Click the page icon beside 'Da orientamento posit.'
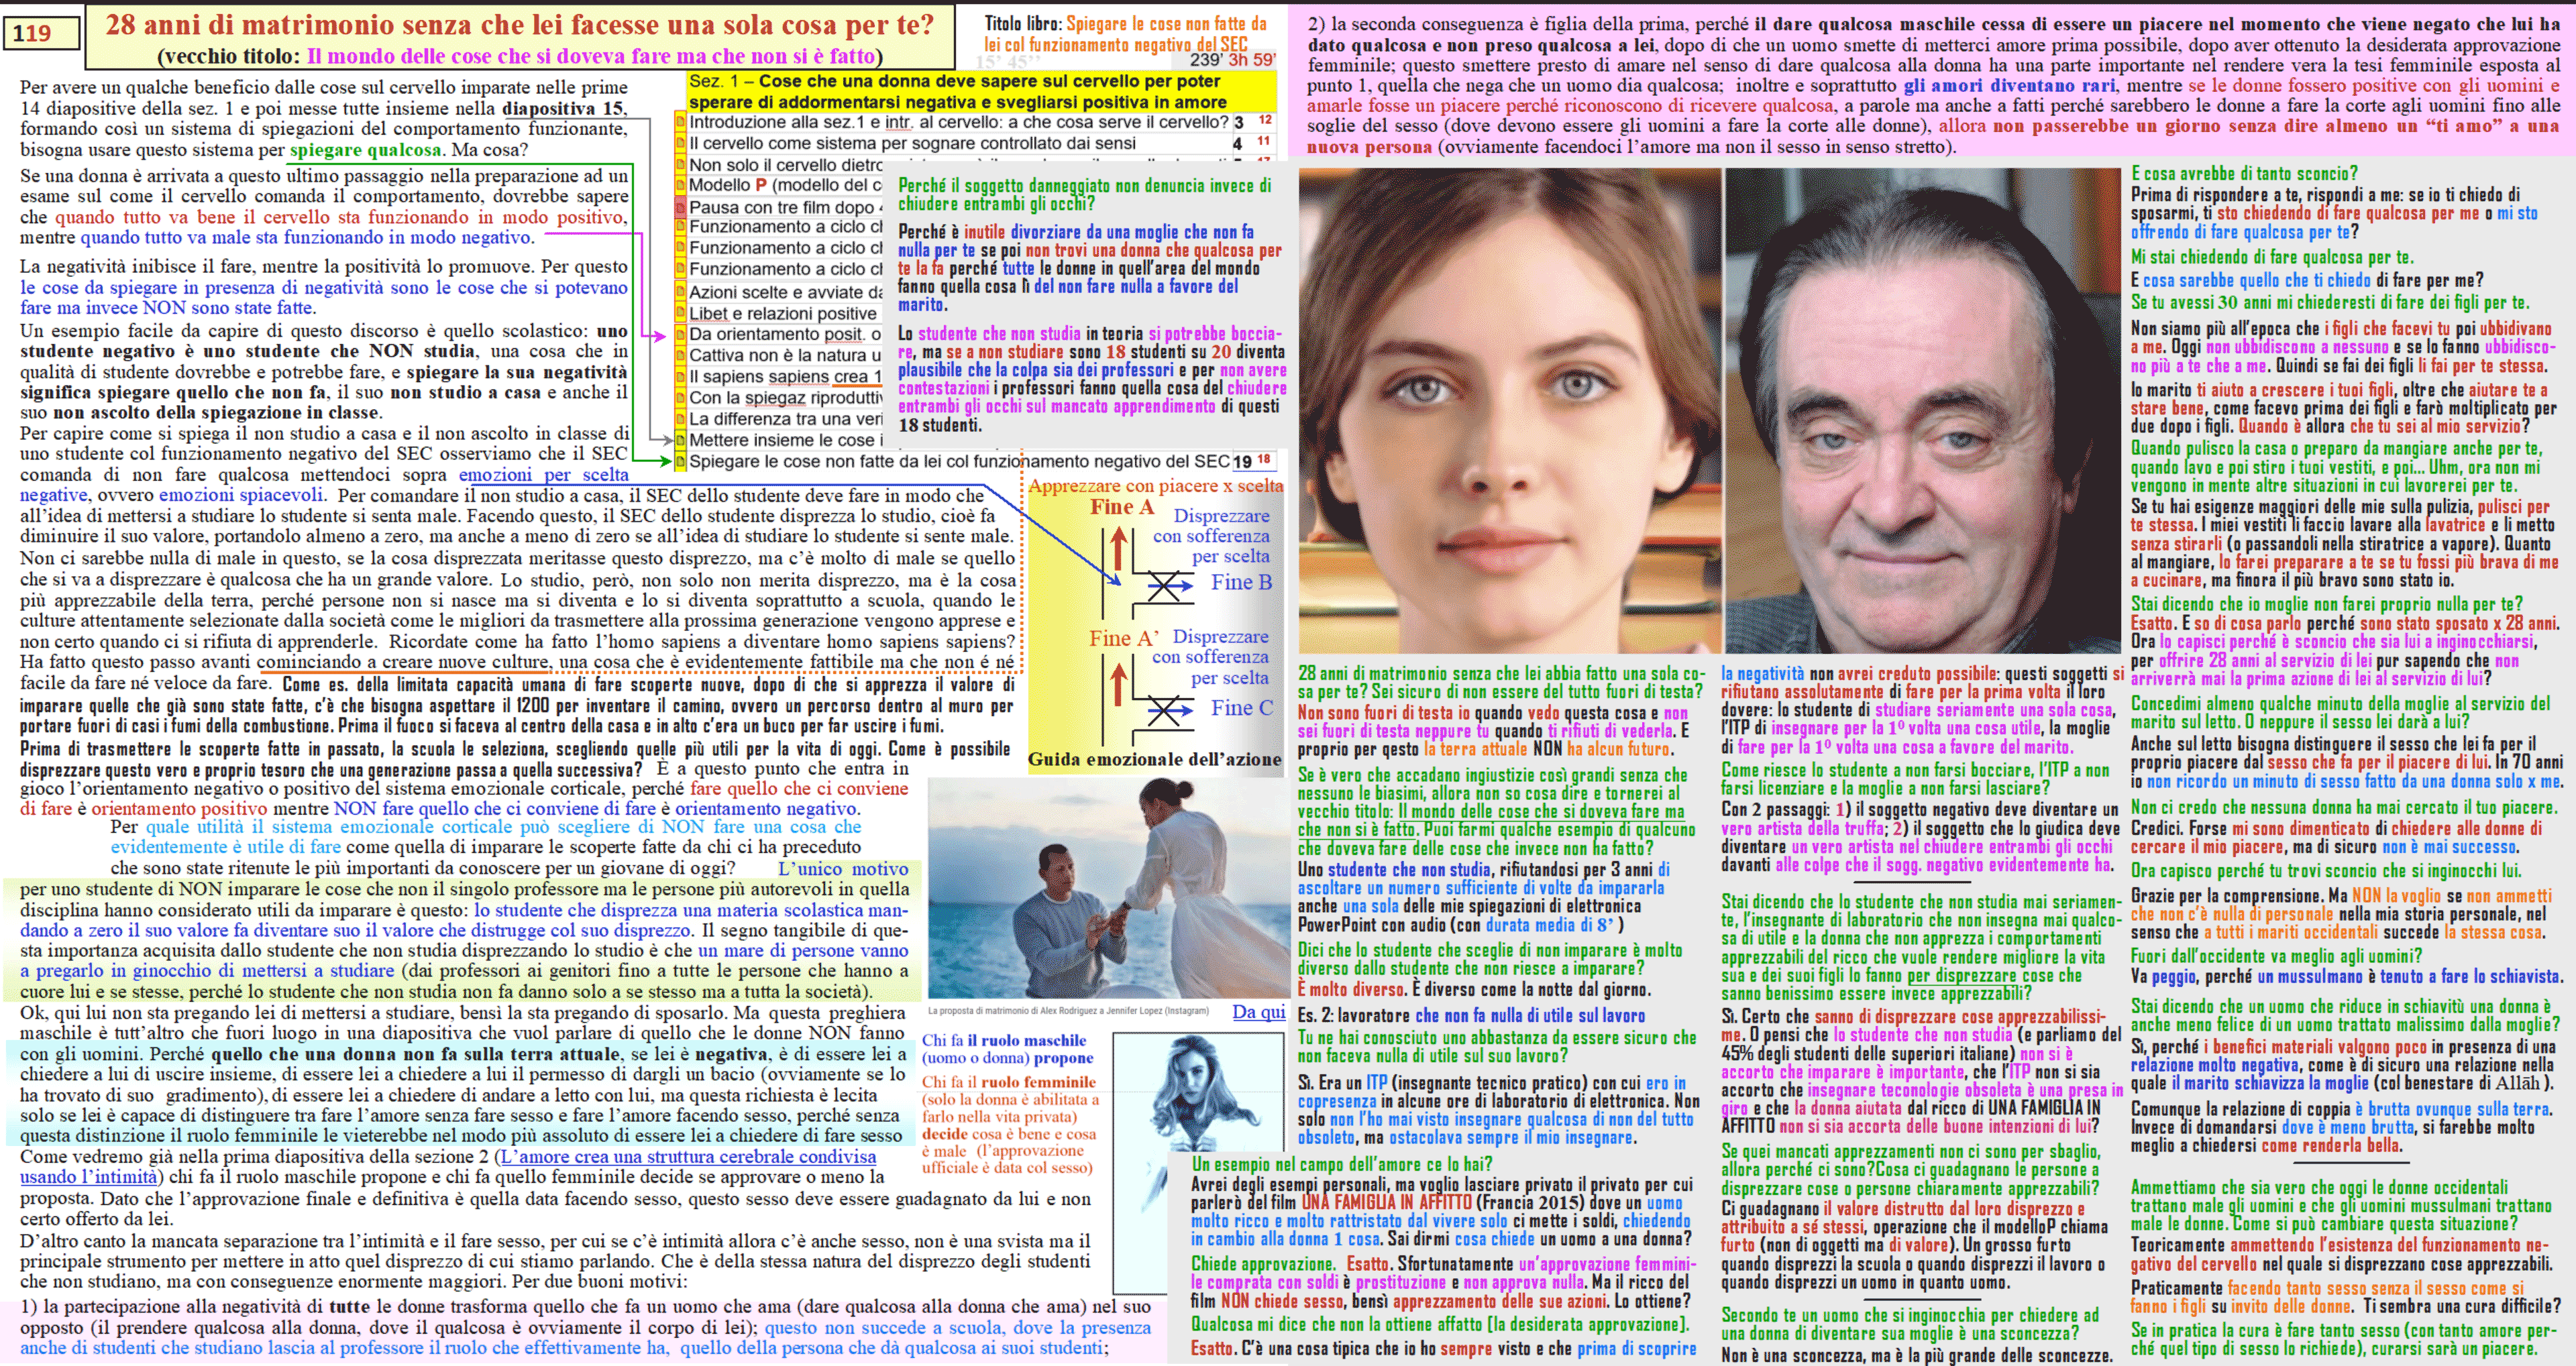Viewport: 2576px width, 1366px height. click(x=681, y=334)
